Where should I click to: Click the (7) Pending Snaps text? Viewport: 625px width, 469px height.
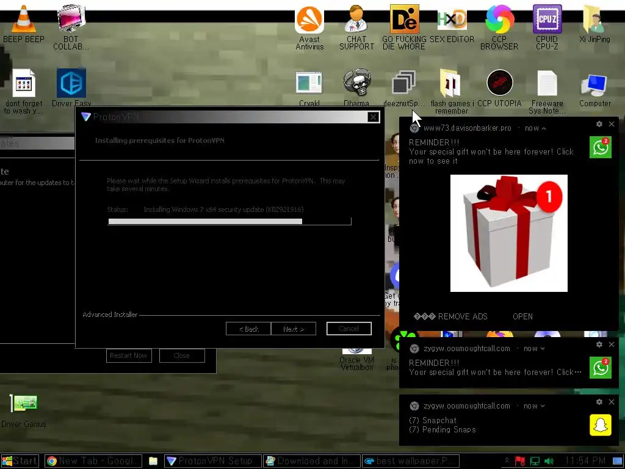point(442,430)
